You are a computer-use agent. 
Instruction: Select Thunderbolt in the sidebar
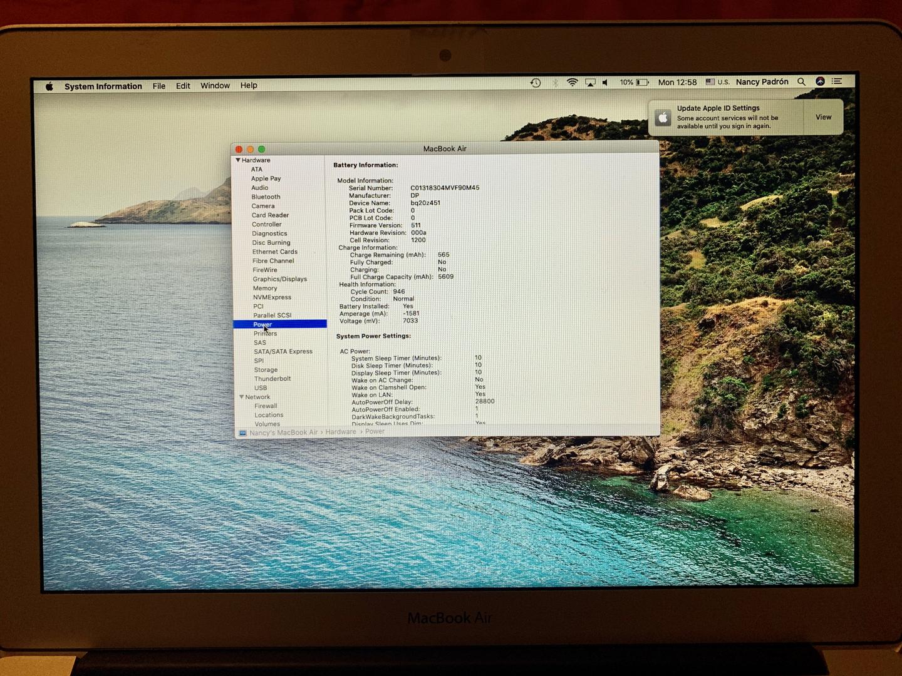[x=272, y=379]
